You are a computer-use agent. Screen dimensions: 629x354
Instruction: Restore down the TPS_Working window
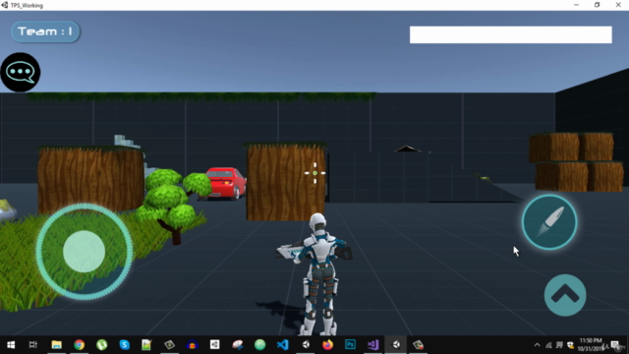pos(597,5)
